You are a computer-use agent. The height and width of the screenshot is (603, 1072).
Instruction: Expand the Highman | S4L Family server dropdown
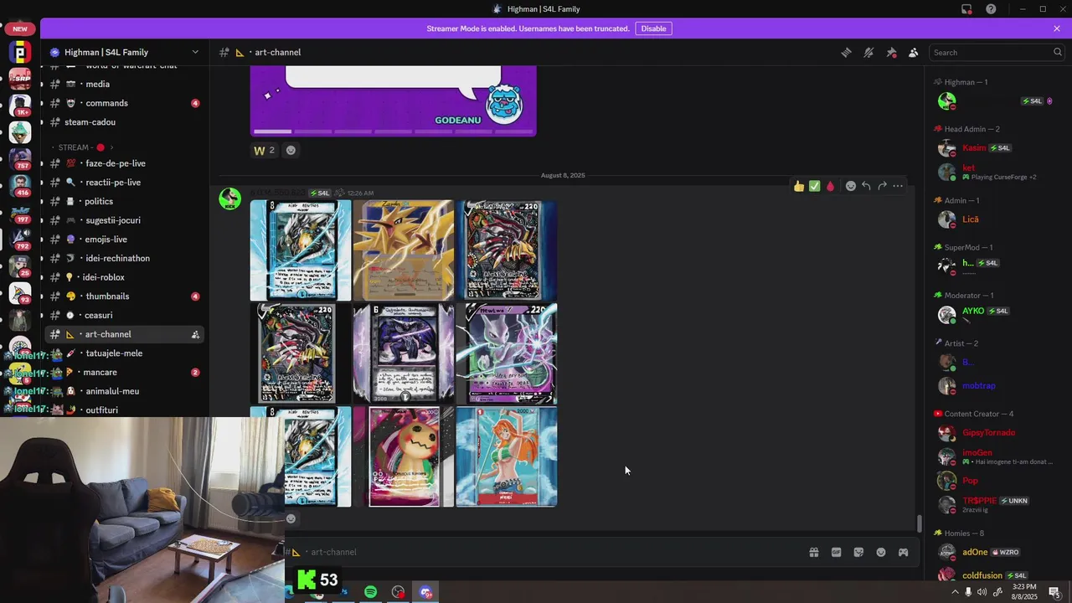195,52
